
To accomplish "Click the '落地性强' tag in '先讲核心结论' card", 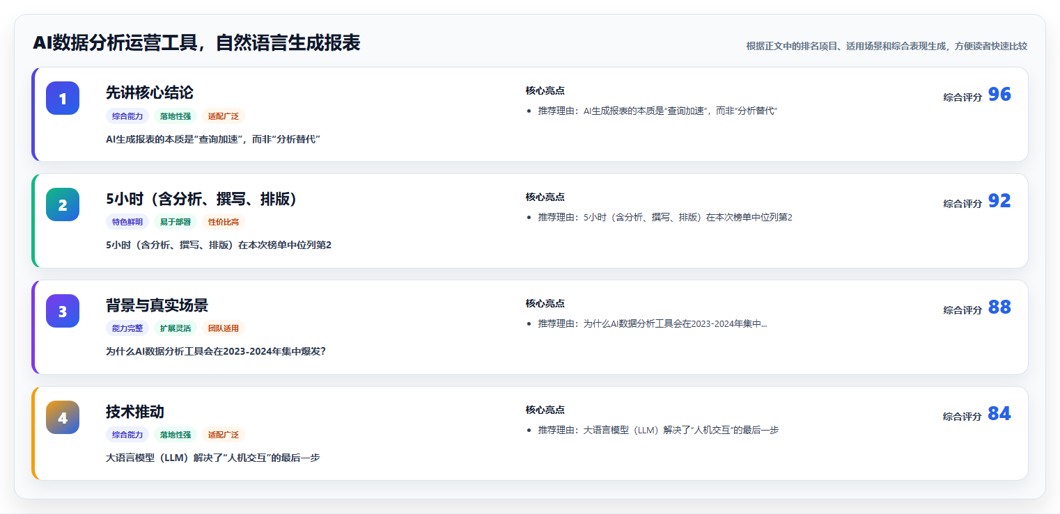I will coord(176,116).
